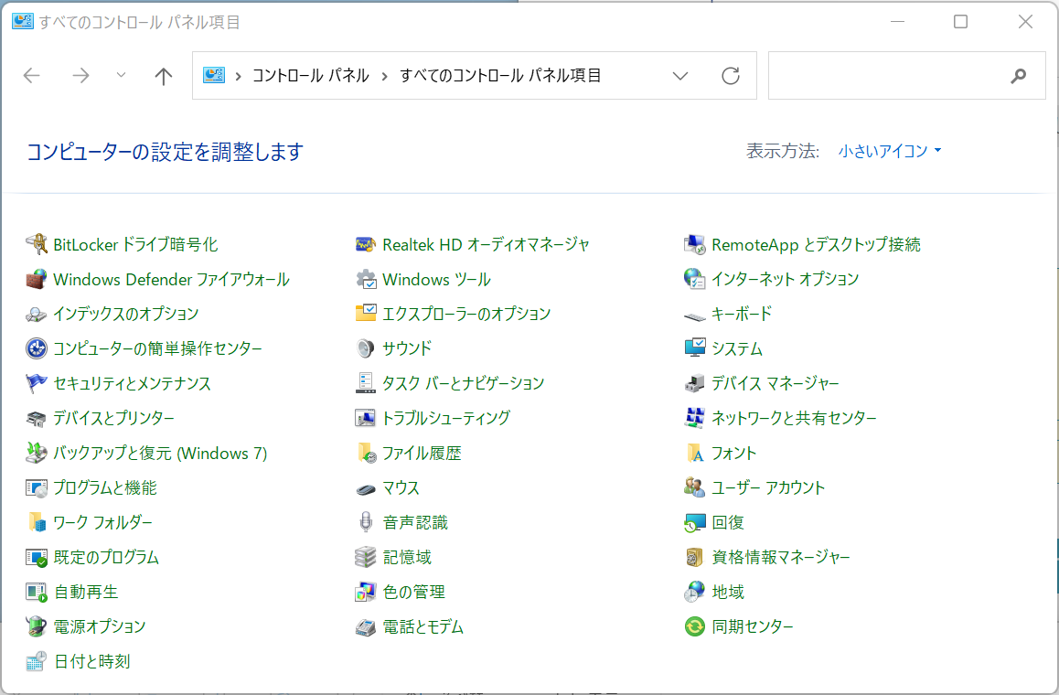
Task: Click the title bar Control Panel window icon
Action: point(22,22)
